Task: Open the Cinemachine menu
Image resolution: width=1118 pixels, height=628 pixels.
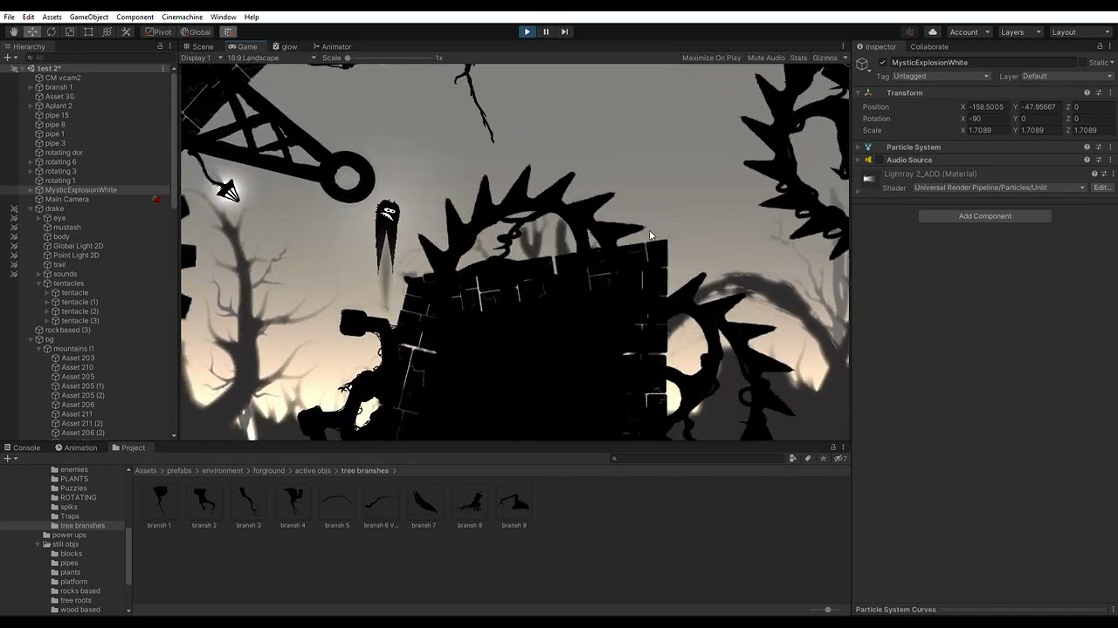Action: point(182,17)
